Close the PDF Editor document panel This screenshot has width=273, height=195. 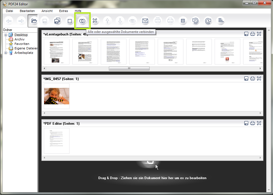coord(259,123)
